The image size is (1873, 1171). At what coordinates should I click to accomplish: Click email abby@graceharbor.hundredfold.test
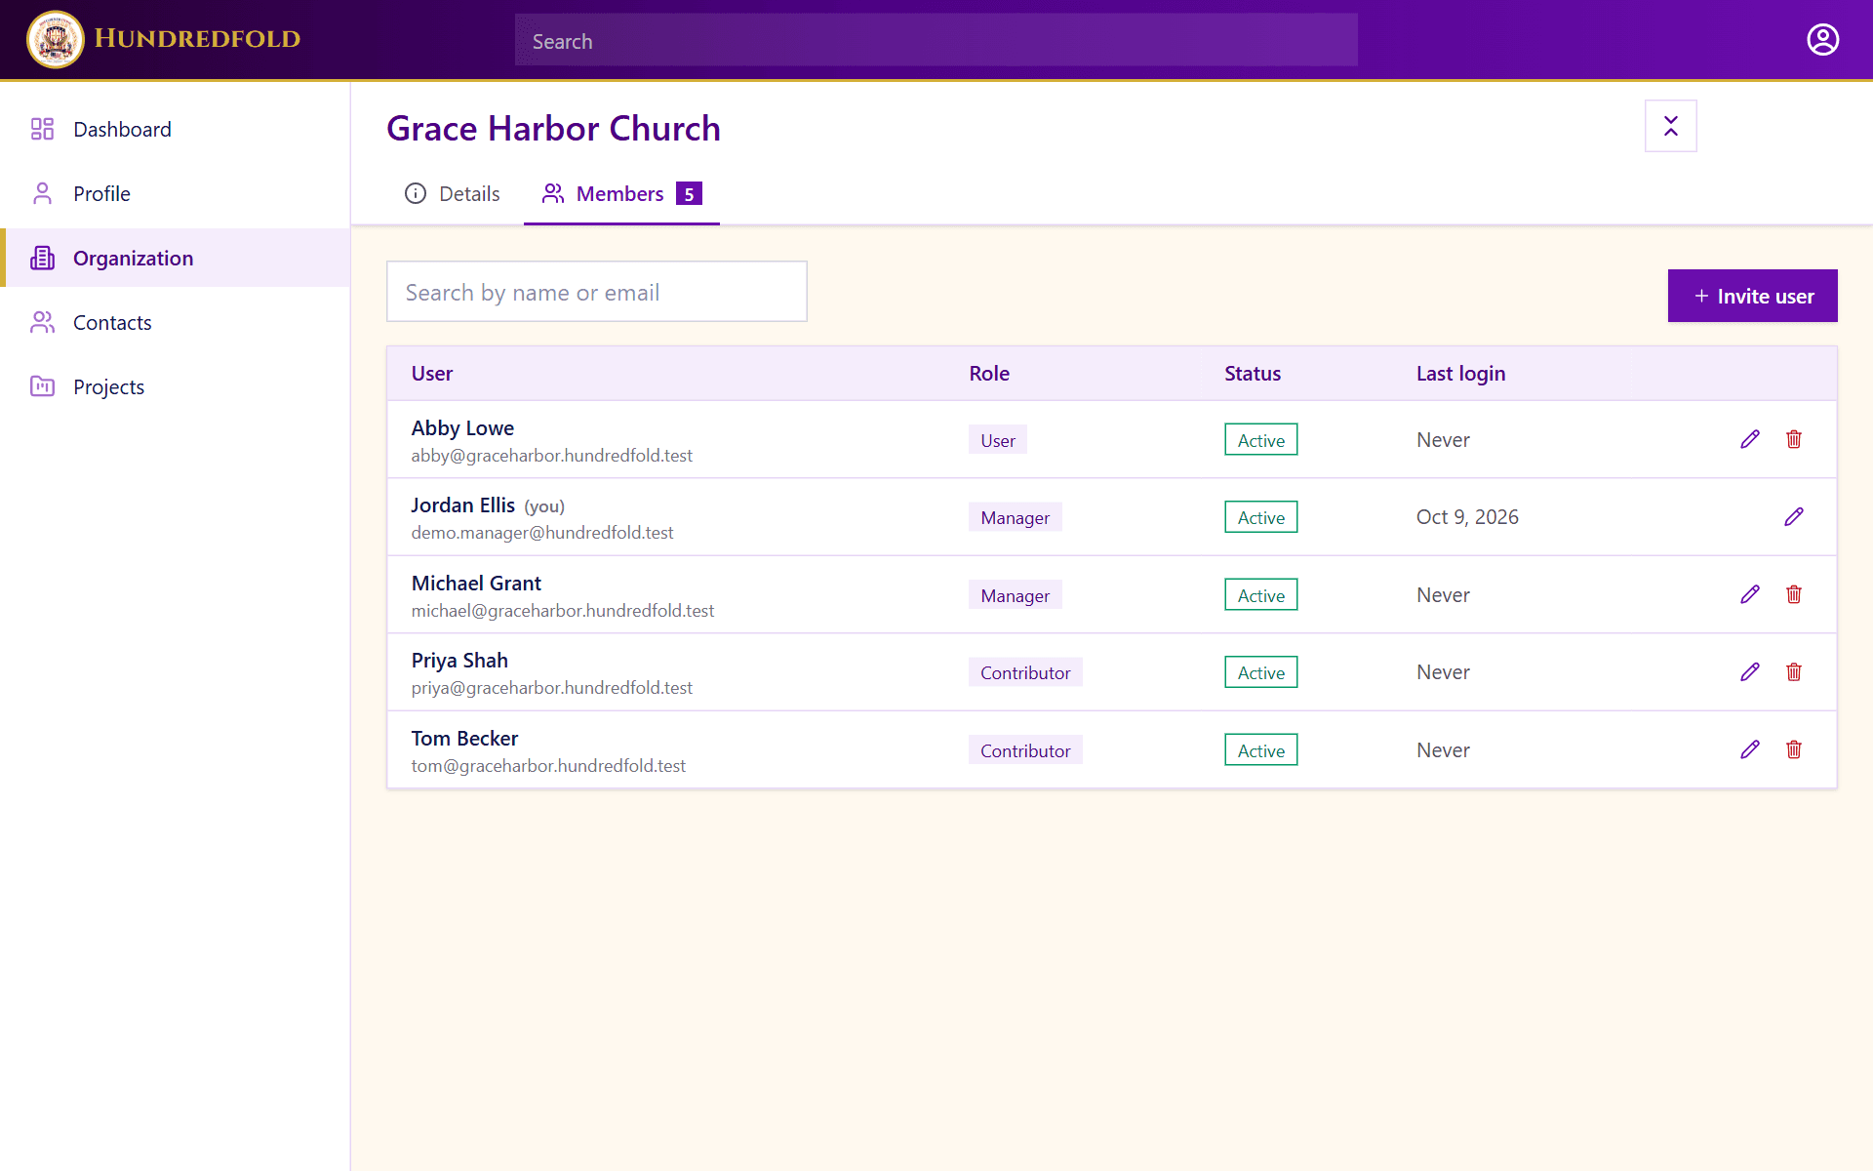(551, 456)
